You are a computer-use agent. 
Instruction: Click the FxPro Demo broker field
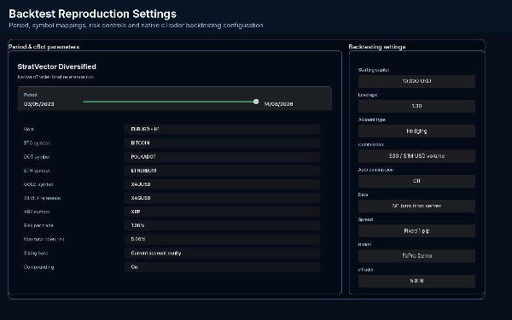click(x=416, y=256)
